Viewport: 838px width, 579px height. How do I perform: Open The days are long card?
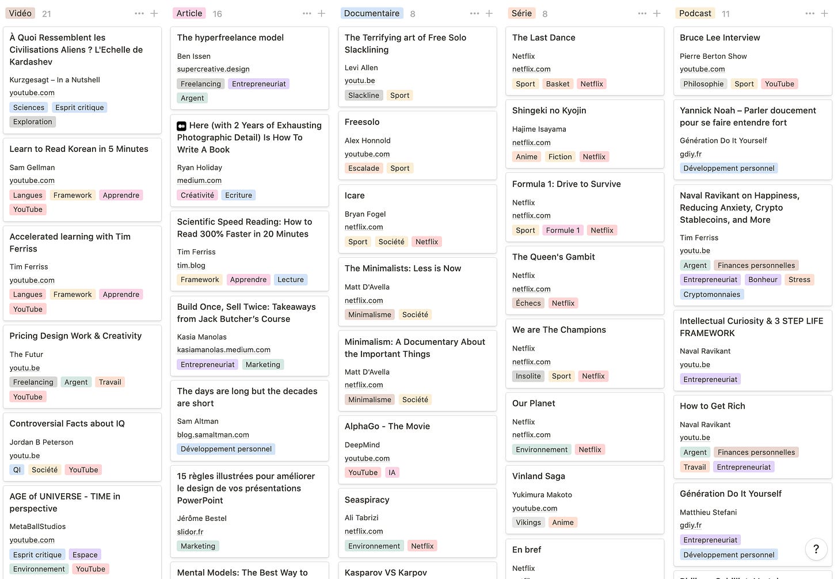pyautogui.click(x=249, y=420)
